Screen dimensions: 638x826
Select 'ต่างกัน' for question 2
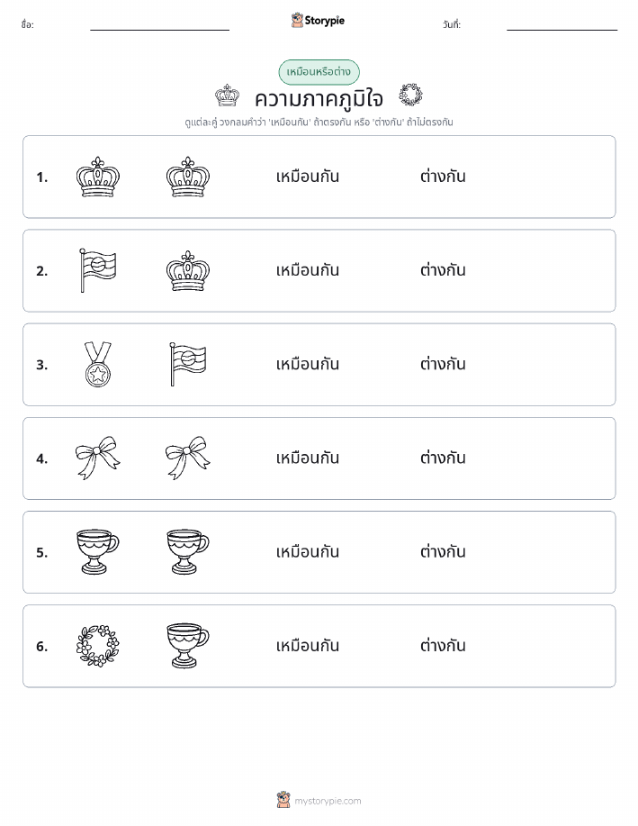tap(443, 270)
